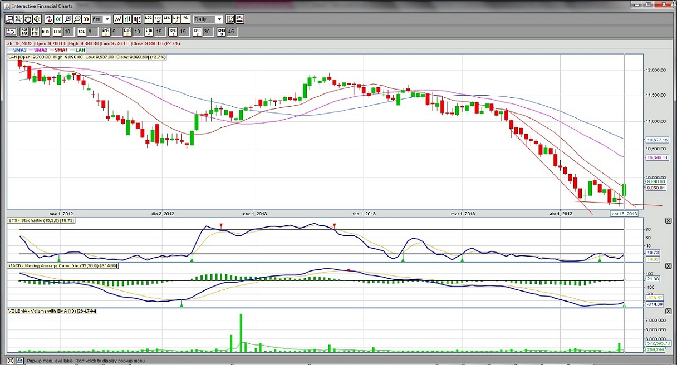The width and height of the screenshot is (677, 365).
Task: Switch to candlestick chart style
Action: click(136, 19)
